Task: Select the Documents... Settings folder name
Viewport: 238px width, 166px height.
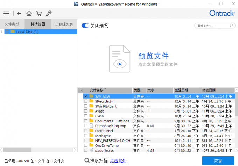Action: [112, 121]
